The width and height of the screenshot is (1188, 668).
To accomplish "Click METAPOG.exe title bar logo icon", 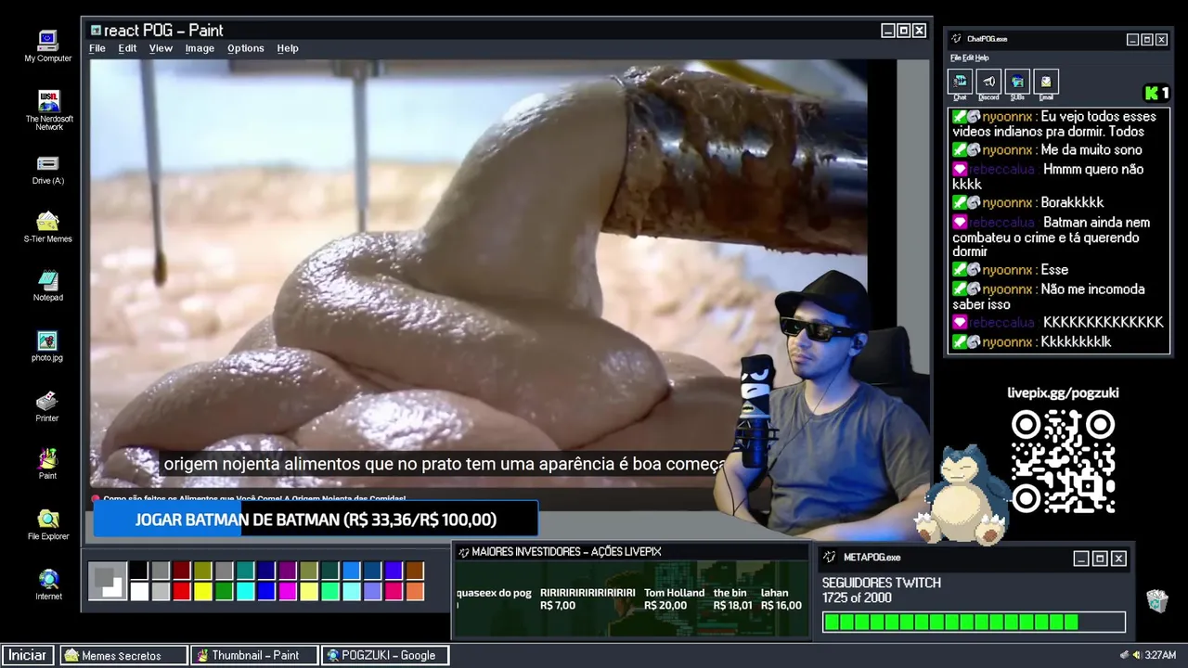I will click(830, 557).
